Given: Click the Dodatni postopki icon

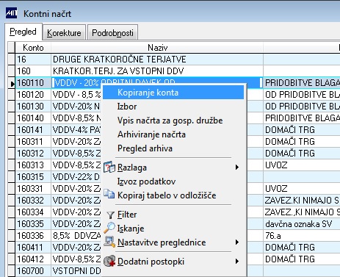Looking at the screenshot, I should [x=109, y=261].
